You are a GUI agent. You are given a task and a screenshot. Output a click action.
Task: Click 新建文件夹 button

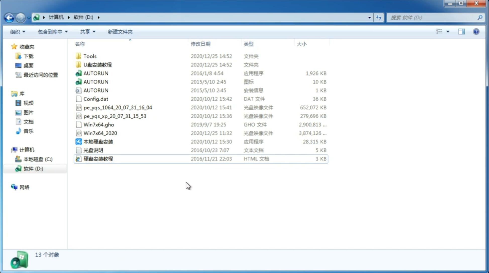tap(120, 32)
